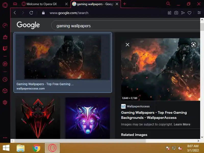Open the neon wolf wallpaper thumbnail

pos(87,118)
